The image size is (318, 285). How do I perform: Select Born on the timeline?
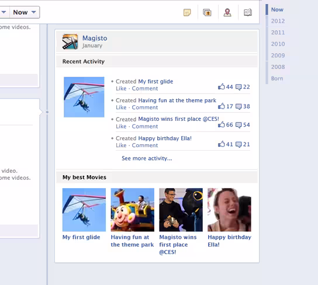coord(277,79)
